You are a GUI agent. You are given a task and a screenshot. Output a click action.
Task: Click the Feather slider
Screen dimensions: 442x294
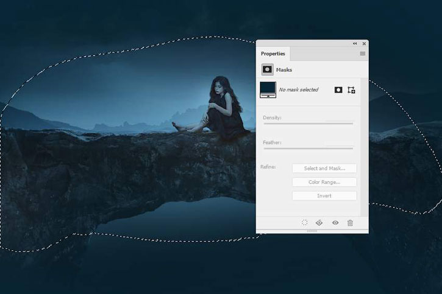[x=308, y=149]
